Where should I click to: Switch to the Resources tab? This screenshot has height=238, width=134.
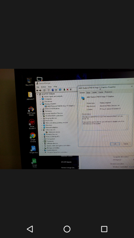108,92
